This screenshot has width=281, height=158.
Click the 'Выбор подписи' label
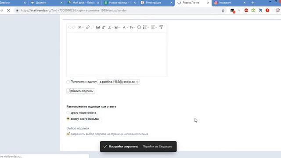[78, 128]
